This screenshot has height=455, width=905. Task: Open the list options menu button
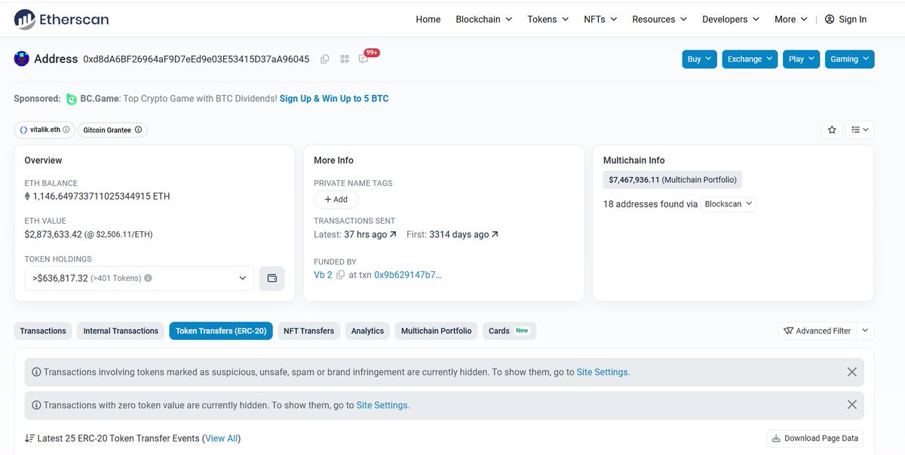pyautogui.click(x=860, y=130)
